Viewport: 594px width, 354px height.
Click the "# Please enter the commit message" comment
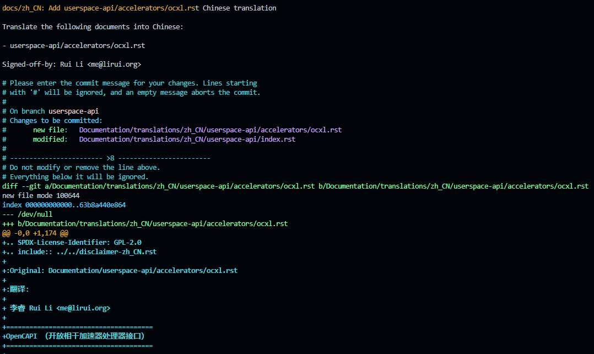[x=129, y=83]
